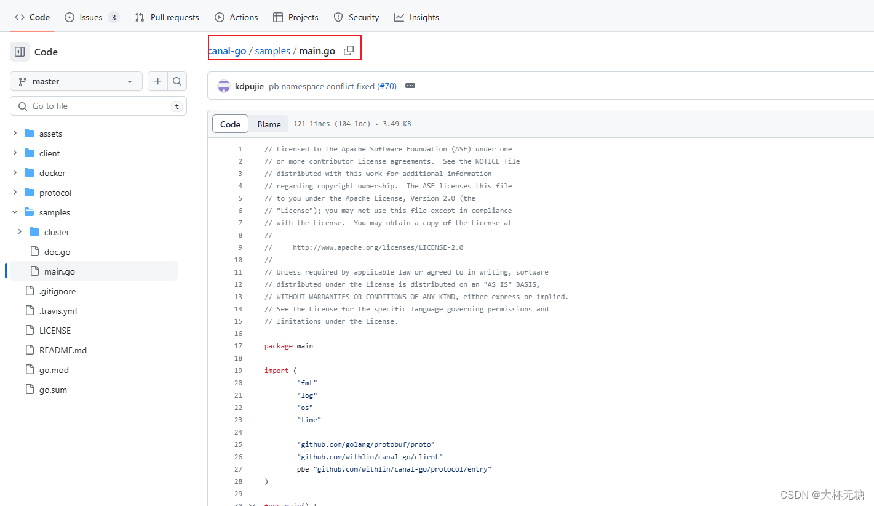Copy the main.go file path
Image resolution: width=874 pixels, height=506 pixels.
(x=349, y=50)
